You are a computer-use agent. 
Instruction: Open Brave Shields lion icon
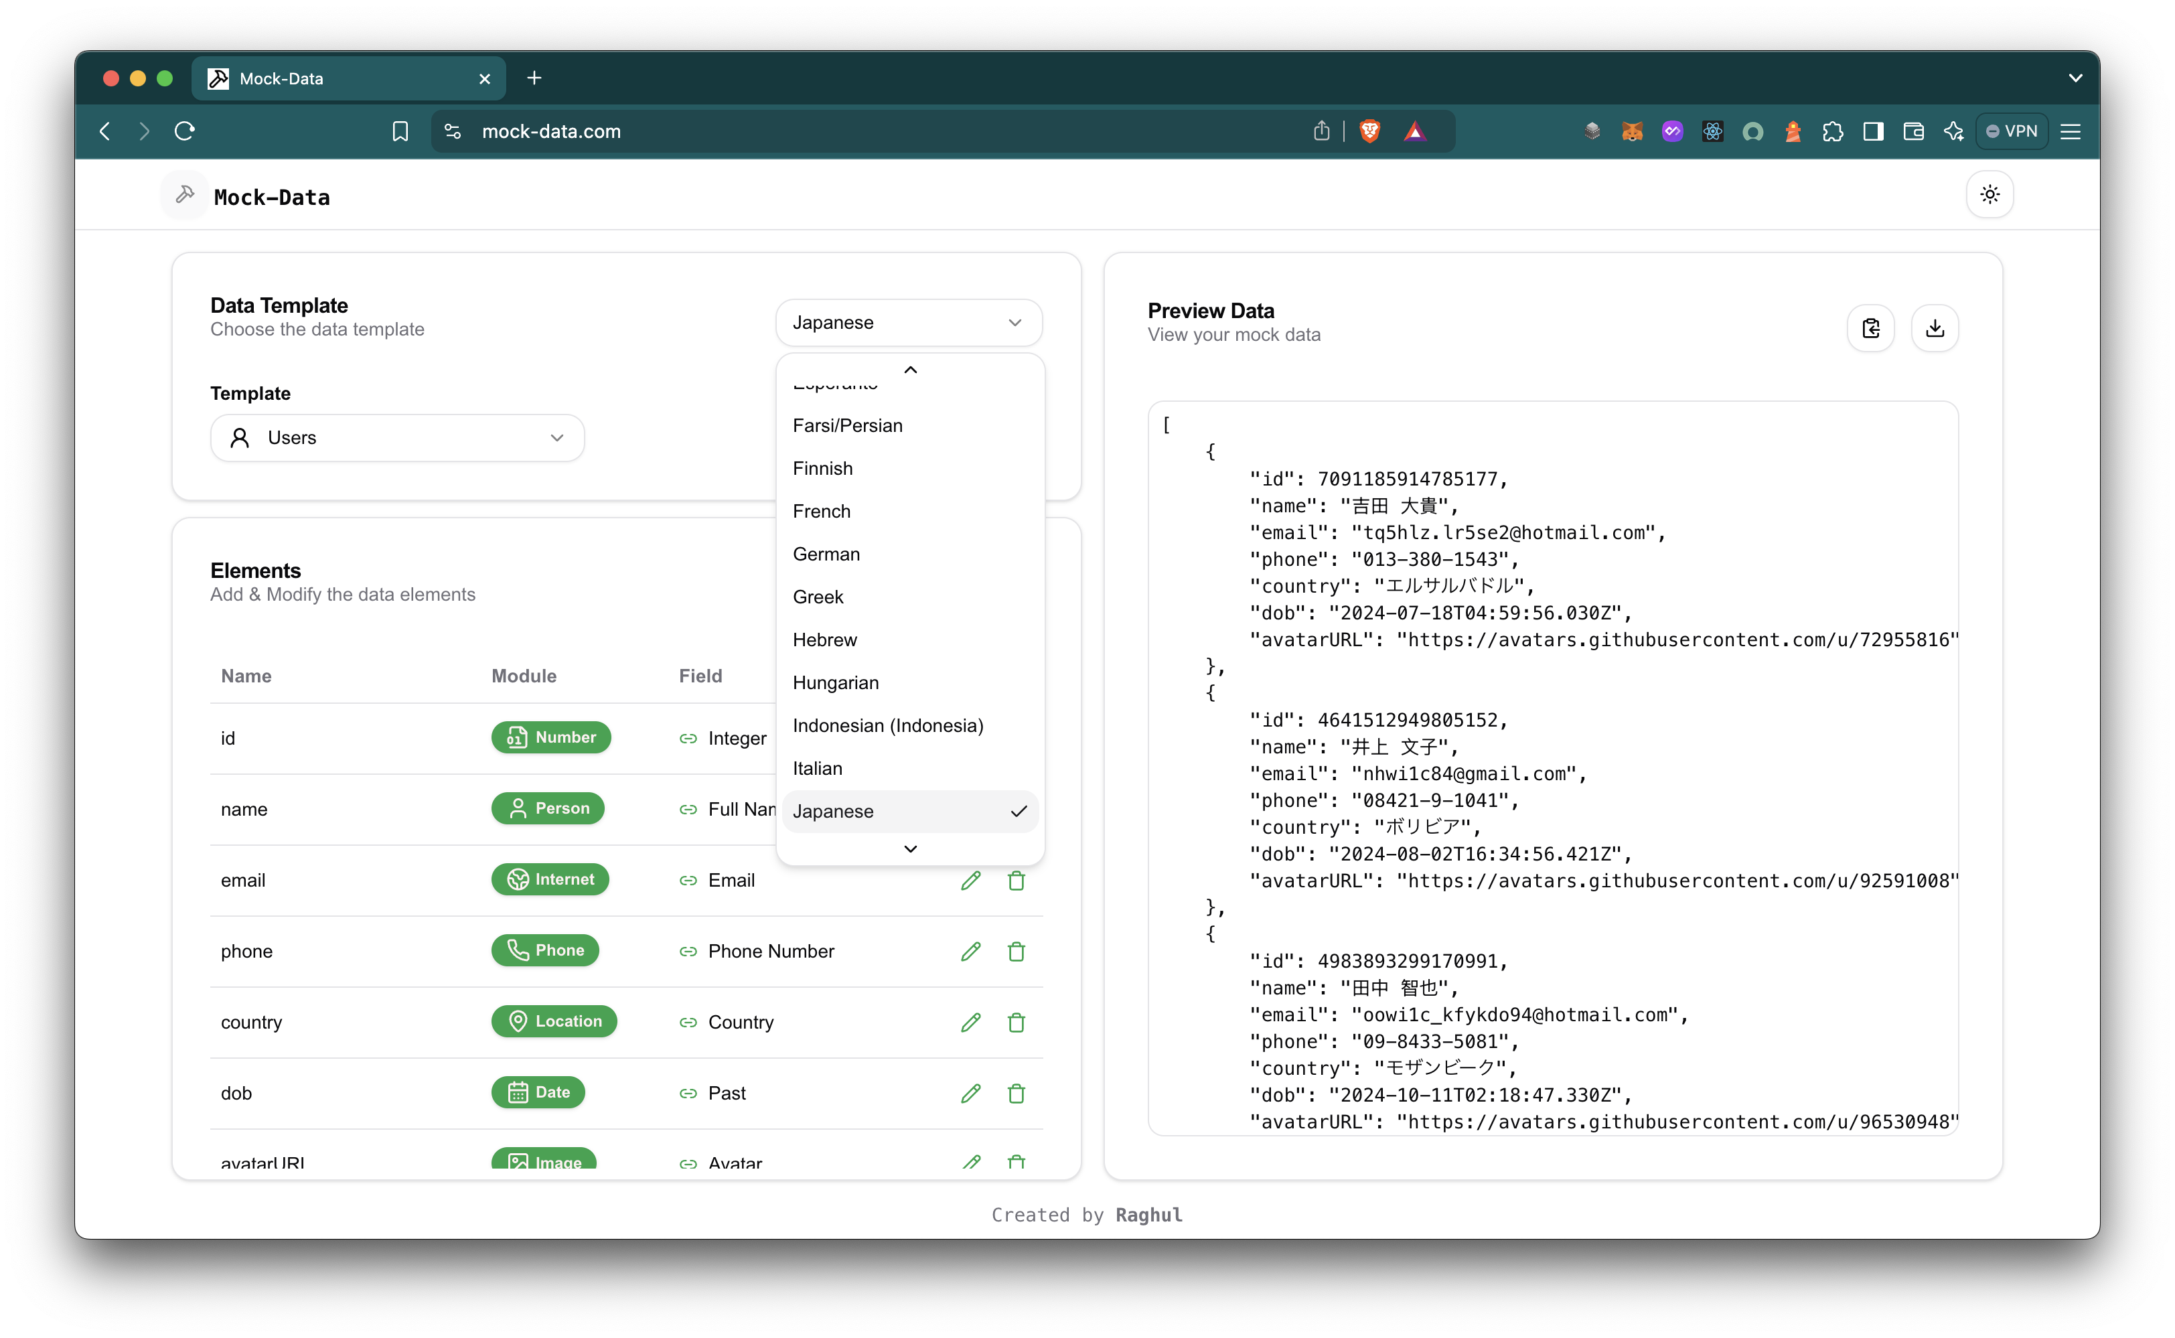coord(1369,131)
